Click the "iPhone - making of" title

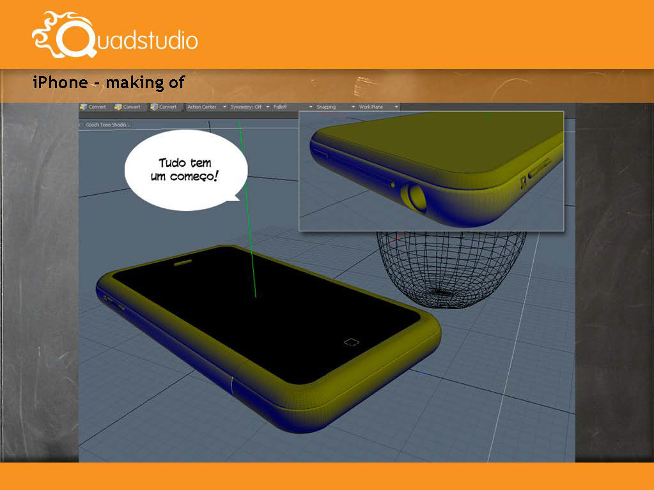[109, 82]
